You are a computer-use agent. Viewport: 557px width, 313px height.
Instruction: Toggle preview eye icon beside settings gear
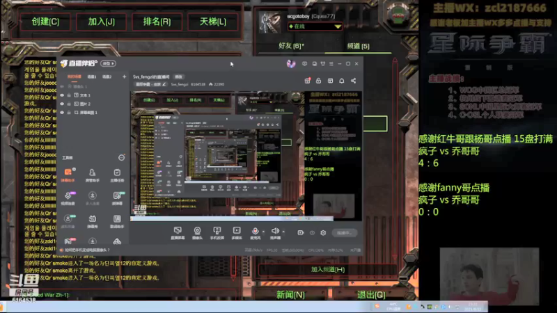[312, 233]
